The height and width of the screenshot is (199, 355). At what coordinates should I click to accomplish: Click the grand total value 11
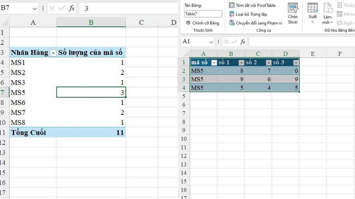[120, 133]
